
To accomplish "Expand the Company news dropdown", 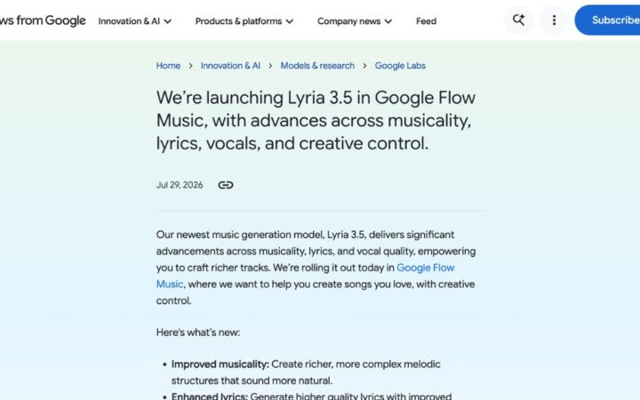I will click(355, 20).
